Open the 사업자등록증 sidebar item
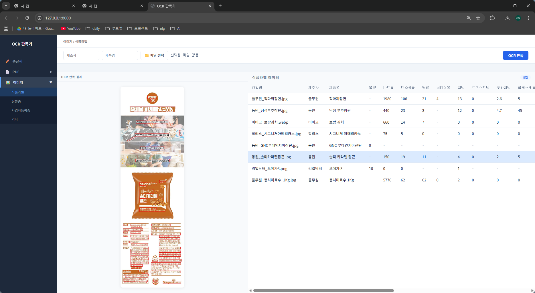This screenshot has height=293, width=535. click(29, 110)
